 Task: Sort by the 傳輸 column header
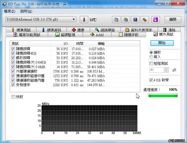pyautogui.click(x=96, y=44)
